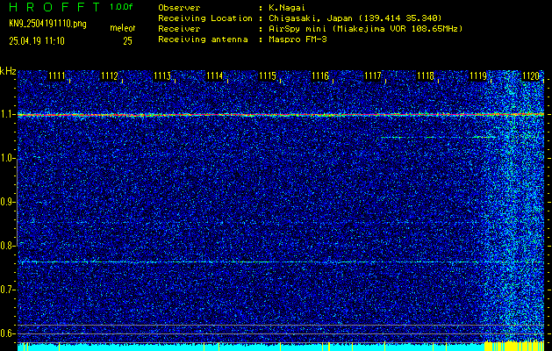Click the Observer field label

coord(179,8)
